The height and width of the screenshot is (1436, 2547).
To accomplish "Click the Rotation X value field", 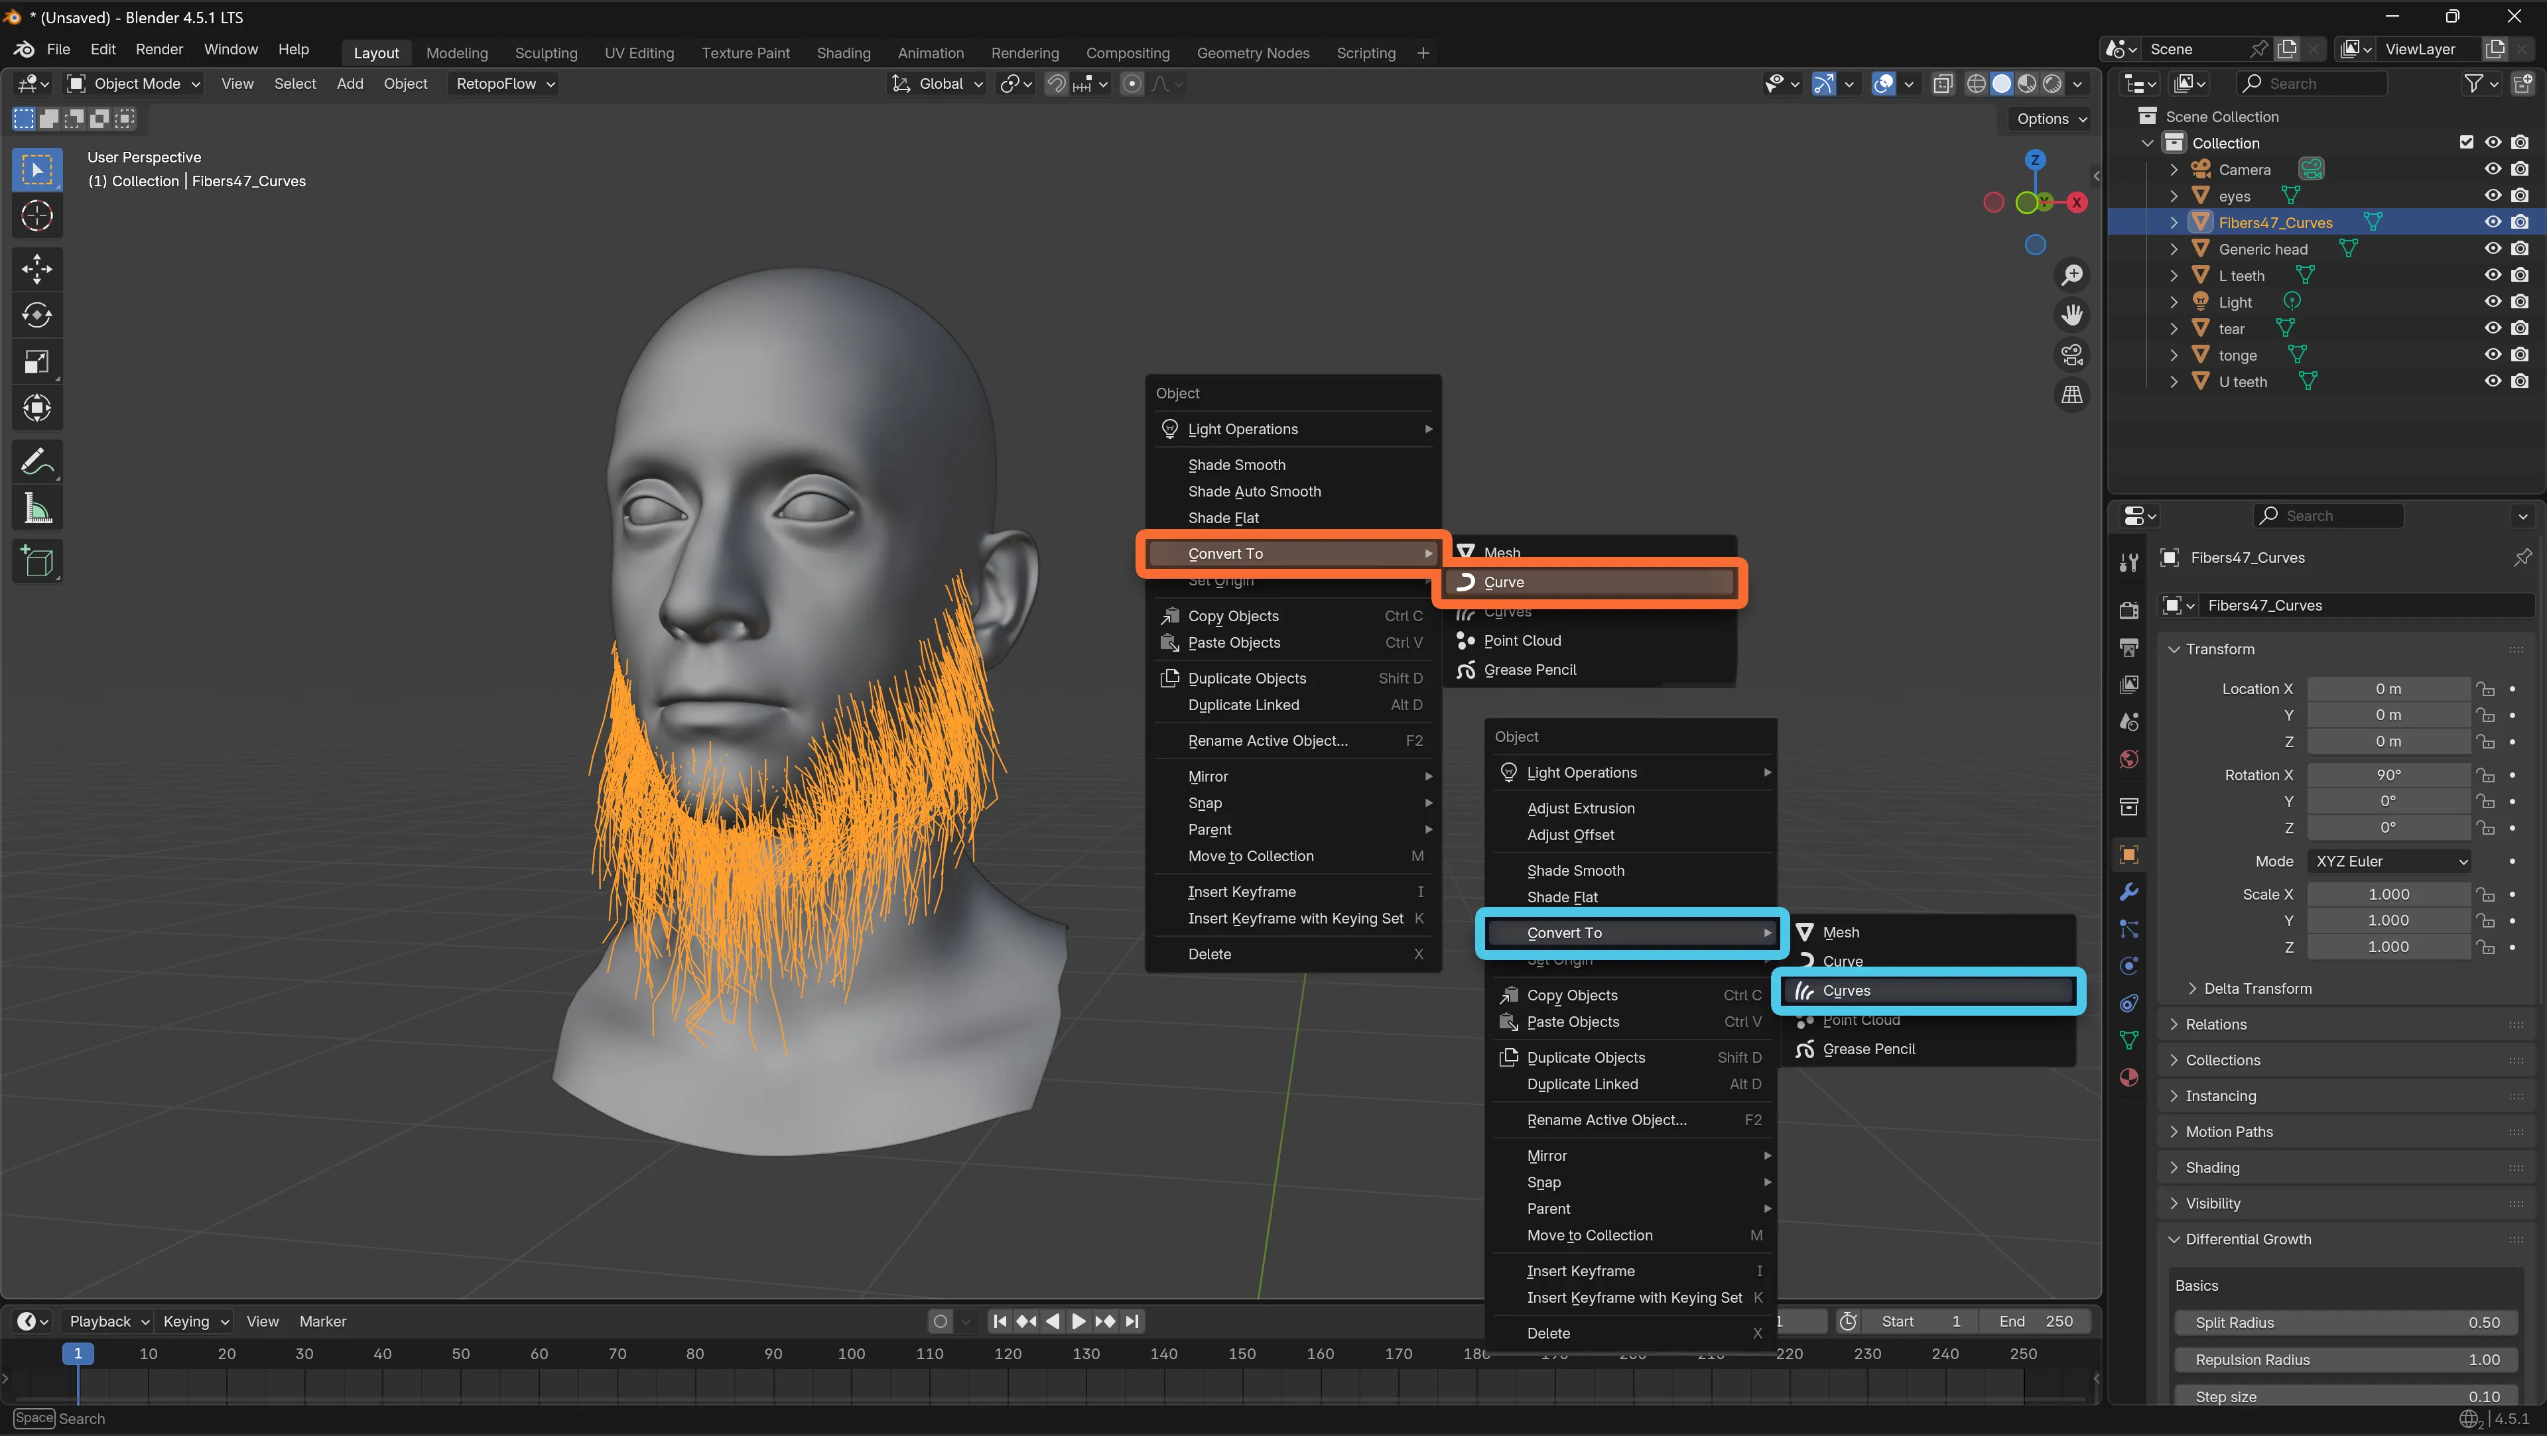I will (2388, 776).
